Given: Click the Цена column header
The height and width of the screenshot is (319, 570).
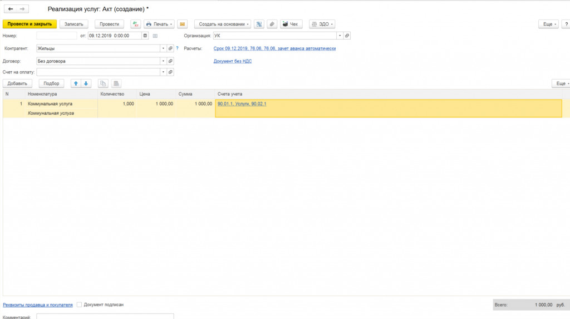Looking at the screenshot, I should click(x=156, y=94).
